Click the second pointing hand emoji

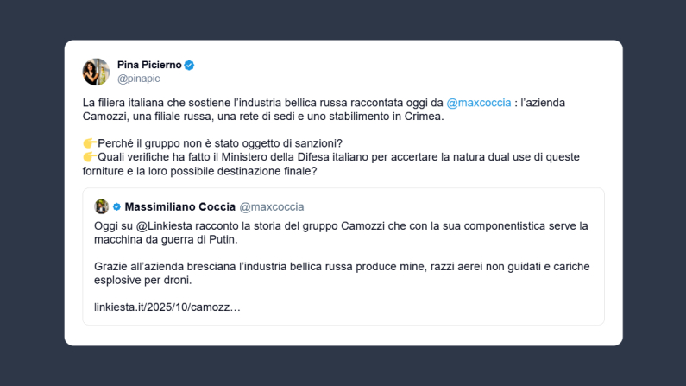click(89, 156)
